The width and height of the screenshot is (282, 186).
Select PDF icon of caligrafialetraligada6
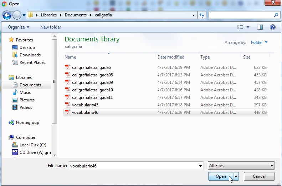click(x=68, y=67)
